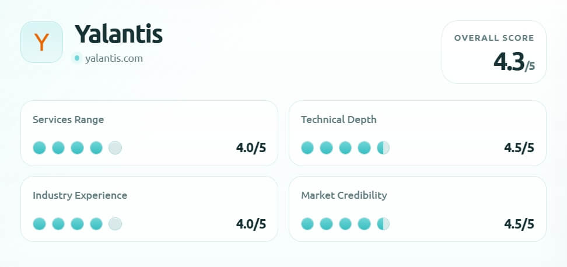Click the teal dot beside yalantis.com

coord(77,58)
